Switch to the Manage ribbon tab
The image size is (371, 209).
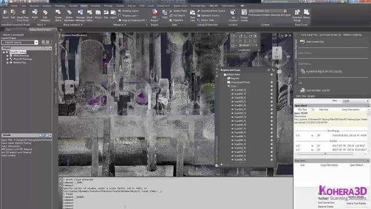(x=108, y=6)
